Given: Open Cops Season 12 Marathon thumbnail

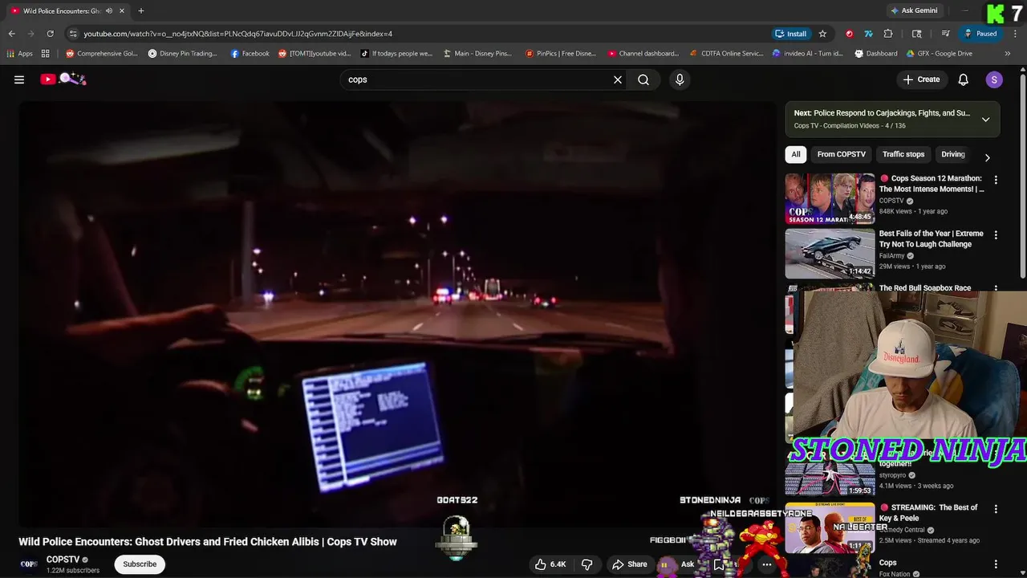Looking at the screenshot, I should pyautogui.click(x=830, y=198).
